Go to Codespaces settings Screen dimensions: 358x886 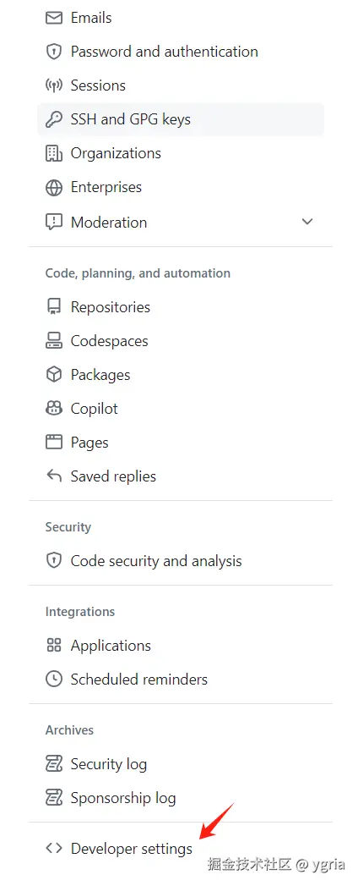181,341
